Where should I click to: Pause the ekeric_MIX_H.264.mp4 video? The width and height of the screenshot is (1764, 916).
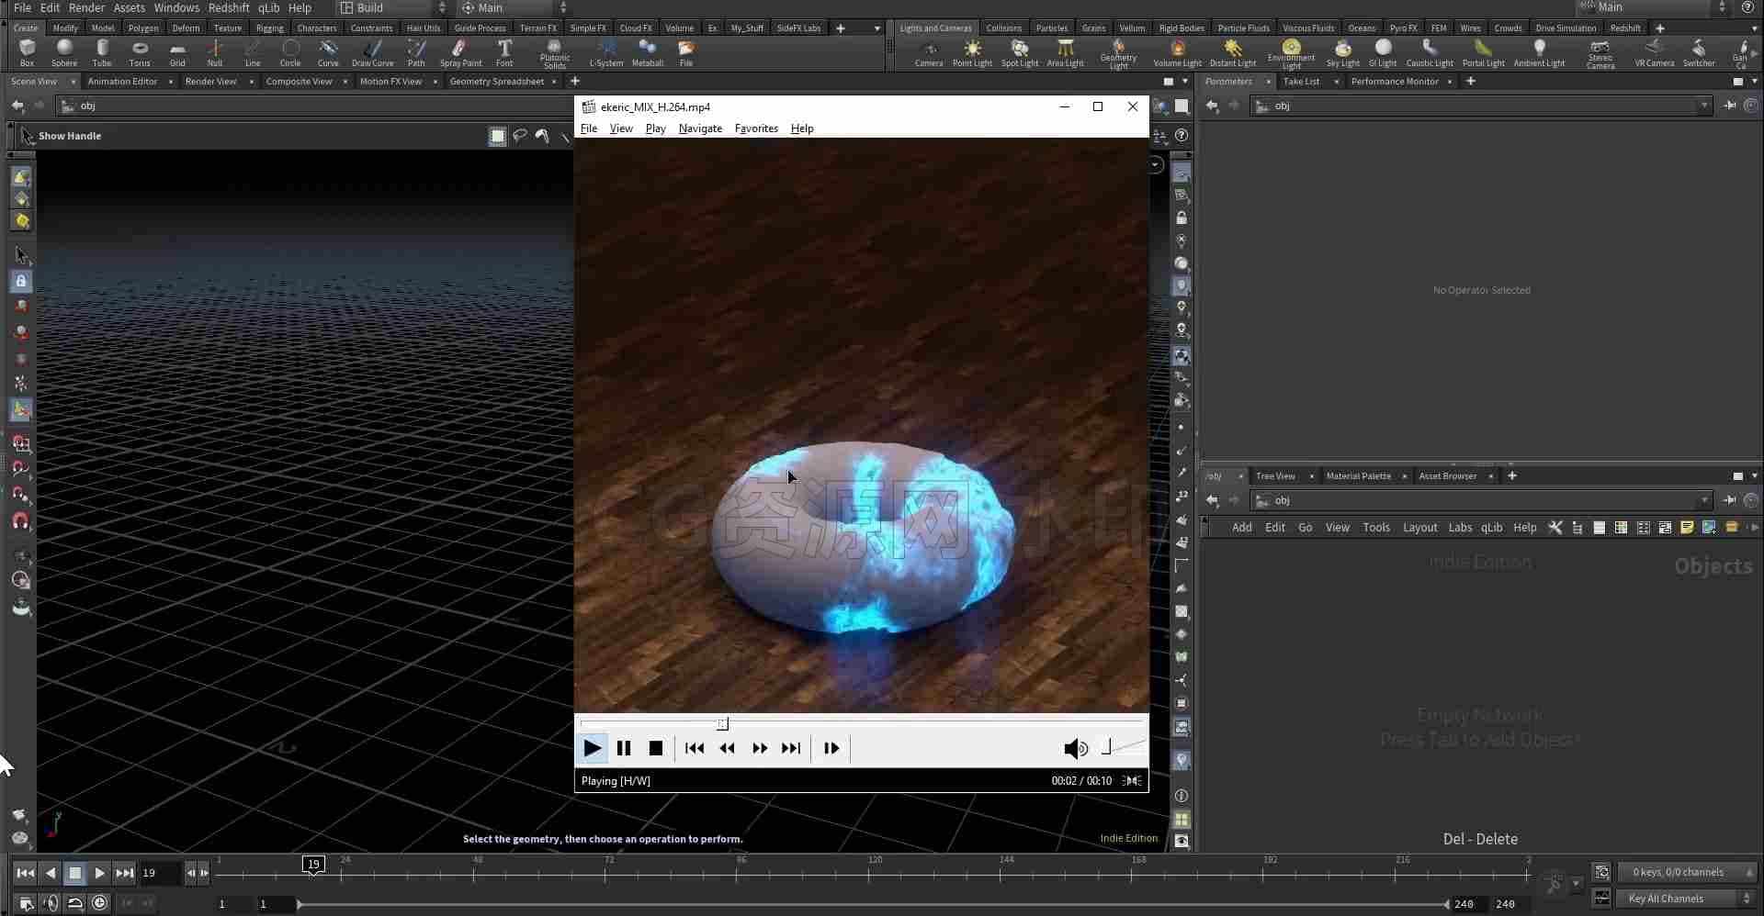(x=624, y=748)
